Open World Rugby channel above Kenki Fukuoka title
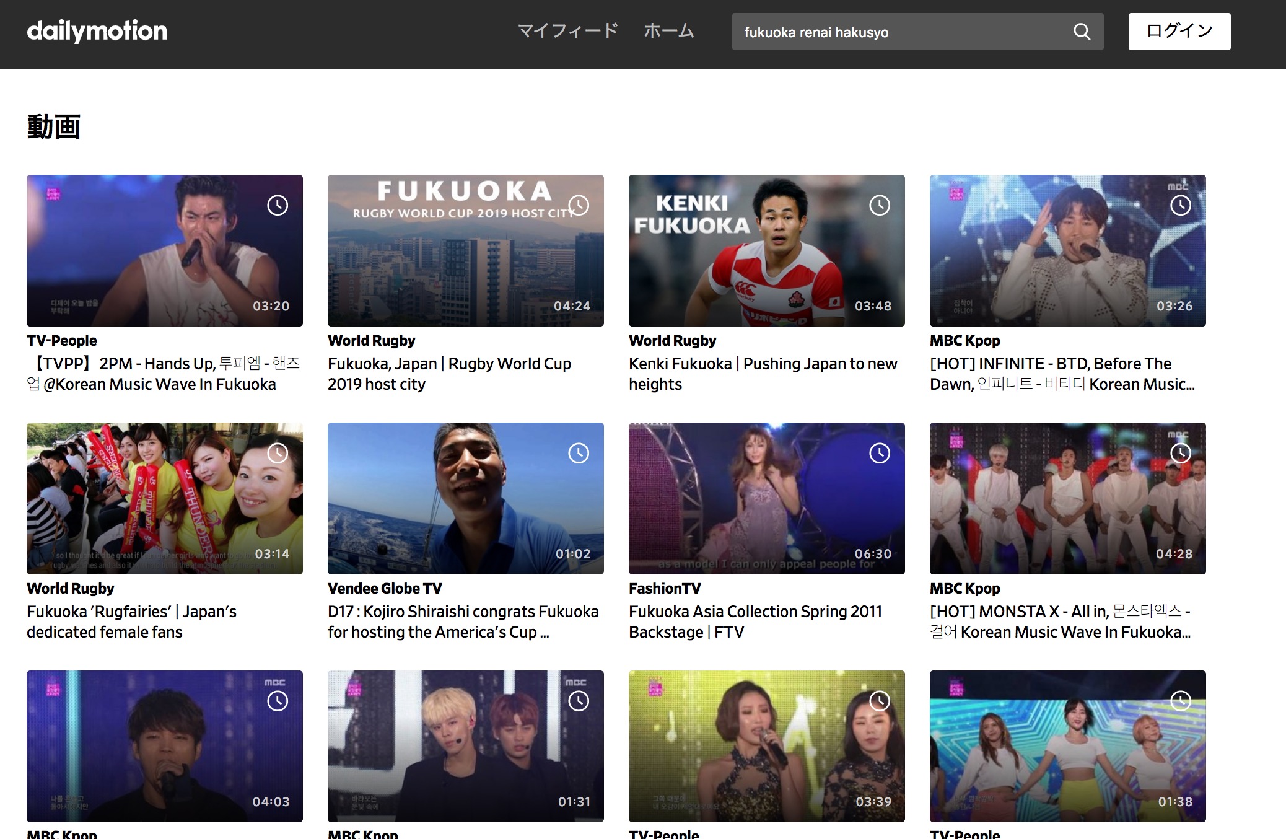 click(x=673, y=341)
